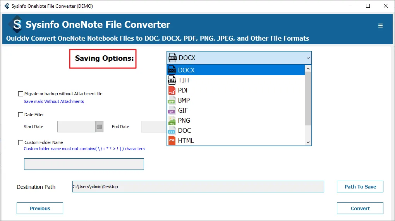Click the GIF file icon in the list
This screenshot has height=221, width=395.
[172, 110]
